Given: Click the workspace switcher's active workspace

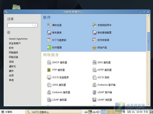Looking at the screenshot, I should (103, 112).
